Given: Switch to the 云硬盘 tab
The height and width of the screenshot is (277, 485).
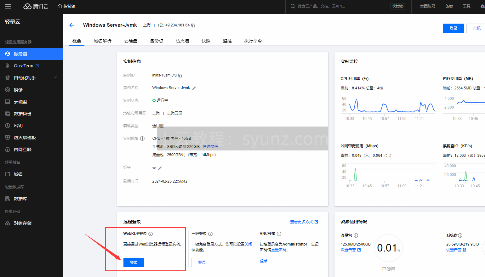Looking at the screenshot, I should 131,41.
